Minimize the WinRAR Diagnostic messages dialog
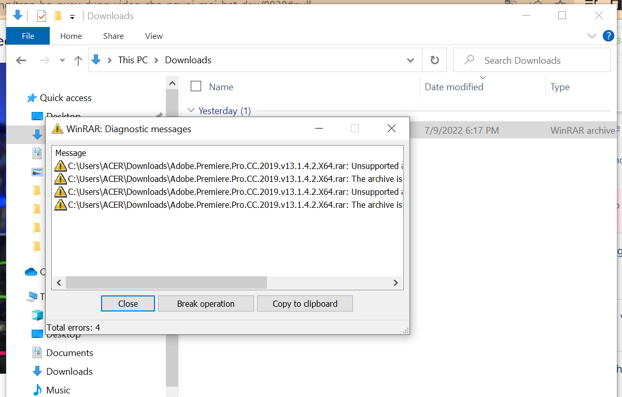The height and width of the screenshot is (397, 622). click(319, 129)
